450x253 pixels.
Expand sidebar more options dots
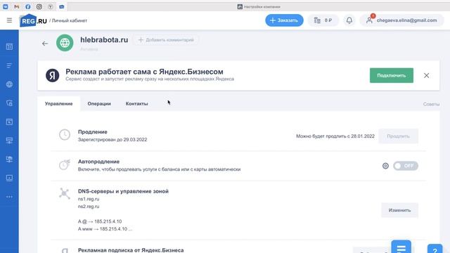[9, 197]
